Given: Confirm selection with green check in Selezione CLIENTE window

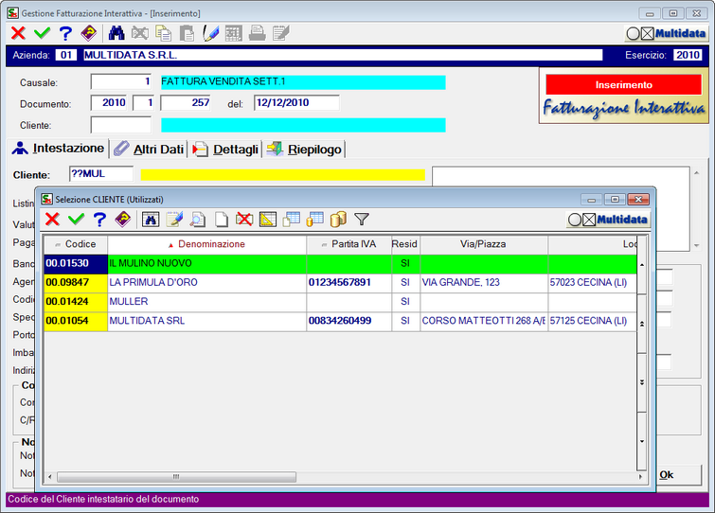Looking at the screenshot, I should tap(76, 220).
